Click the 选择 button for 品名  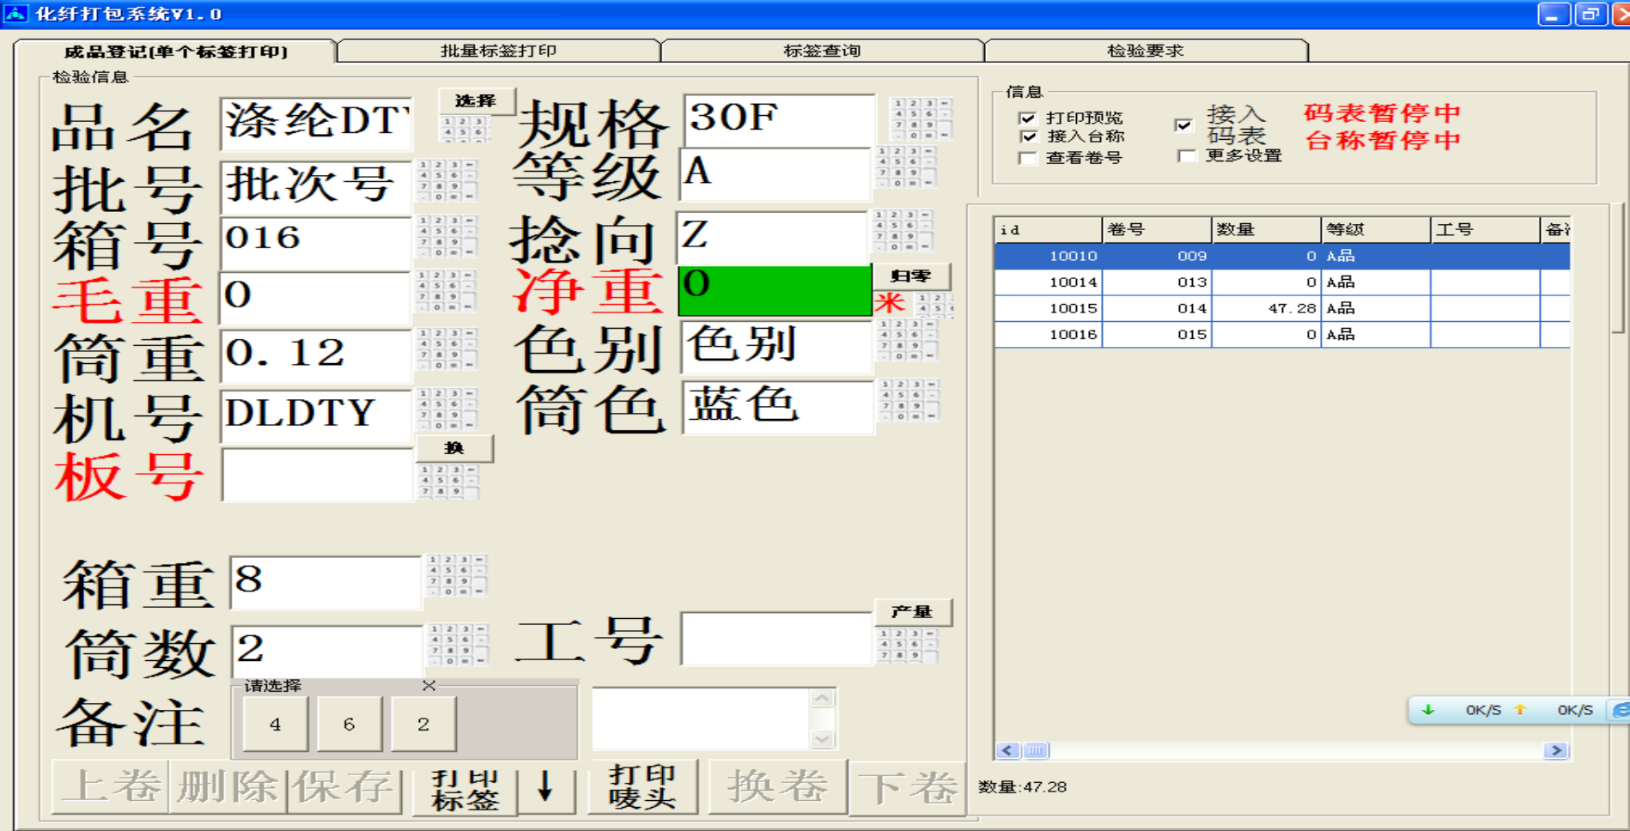(x=477, y=101)
